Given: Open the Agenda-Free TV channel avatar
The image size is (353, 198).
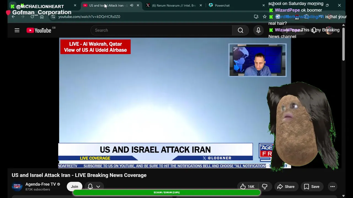Looking at the screenshot, I should pyautogui.click(x=17, y=186).
